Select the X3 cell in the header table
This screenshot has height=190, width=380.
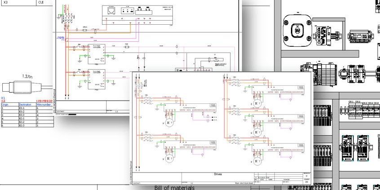(x=18, y=3)
